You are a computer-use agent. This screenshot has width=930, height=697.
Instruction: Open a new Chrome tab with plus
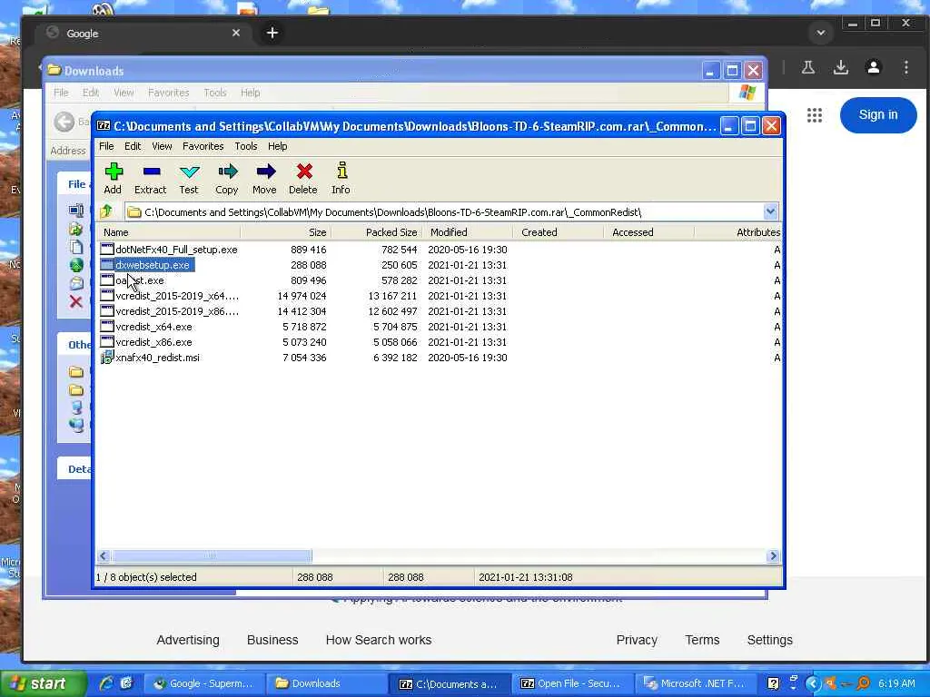pos(272,33)
